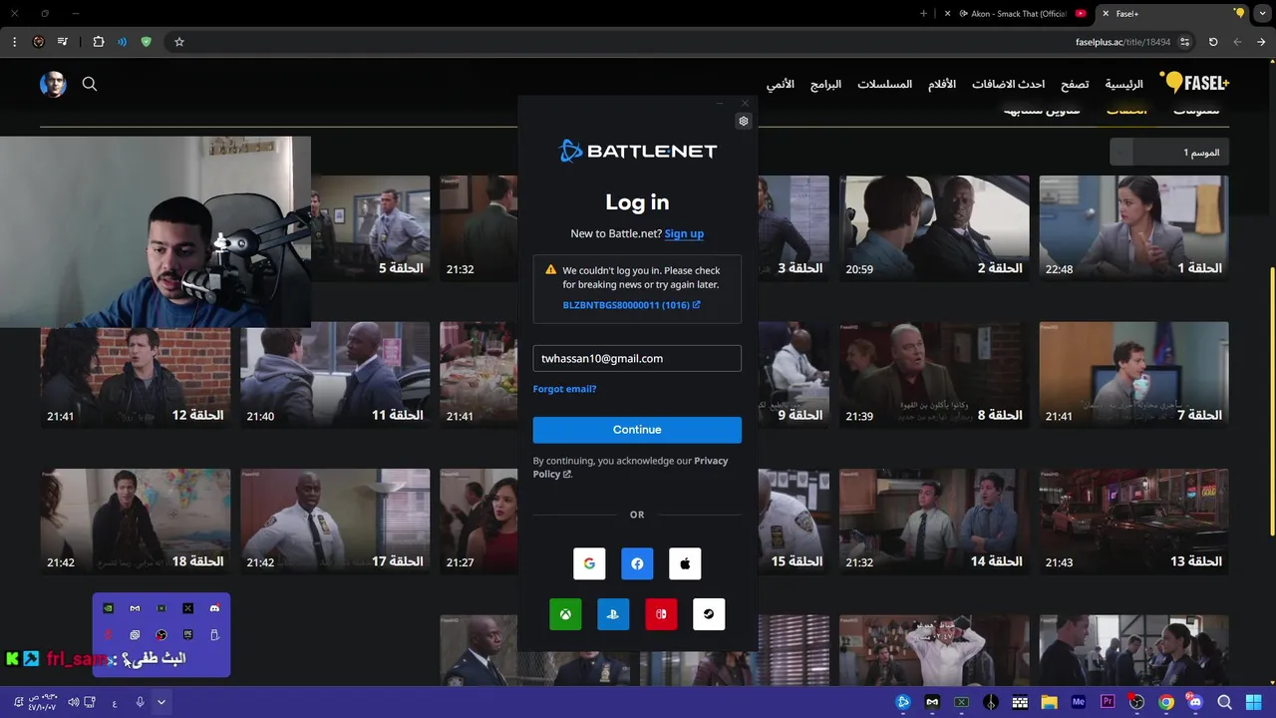1276x718 pixels.
Task: Open browser media control icon
Action: pos(63,42)
